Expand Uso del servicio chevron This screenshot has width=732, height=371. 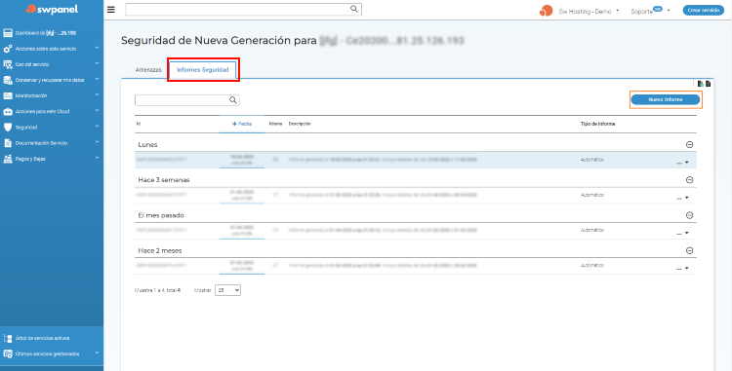tap(97, 63)
